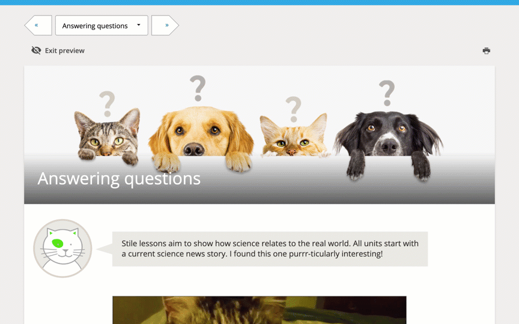Go to the previous lesson arrow
This screenshot has height=324, width=519.
click(x=38, y=25)
